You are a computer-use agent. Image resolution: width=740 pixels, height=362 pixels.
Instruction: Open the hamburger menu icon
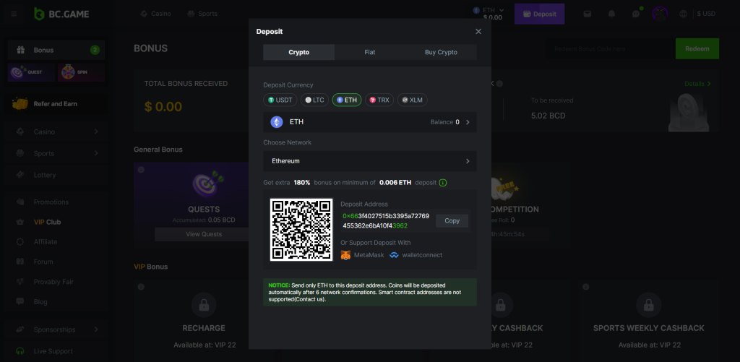point(14,14)
